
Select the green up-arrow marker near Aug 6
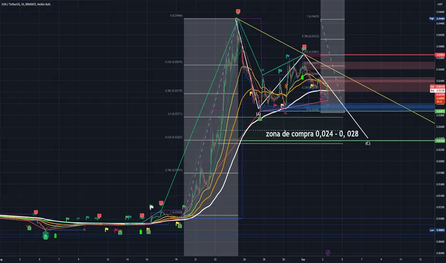coord(56,235)
